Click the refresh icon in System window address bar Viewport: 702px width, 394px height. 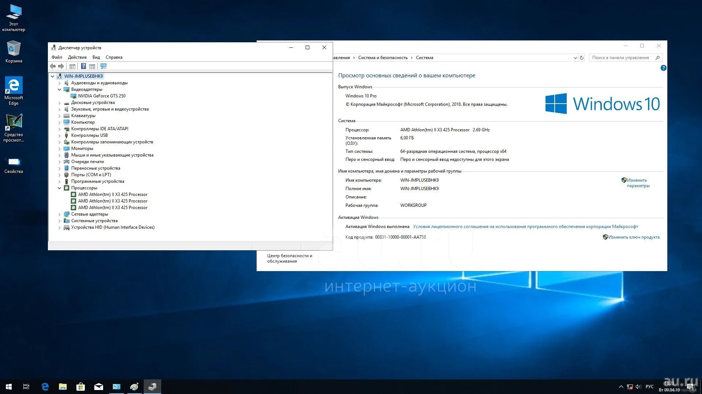(x=582, y=58)
